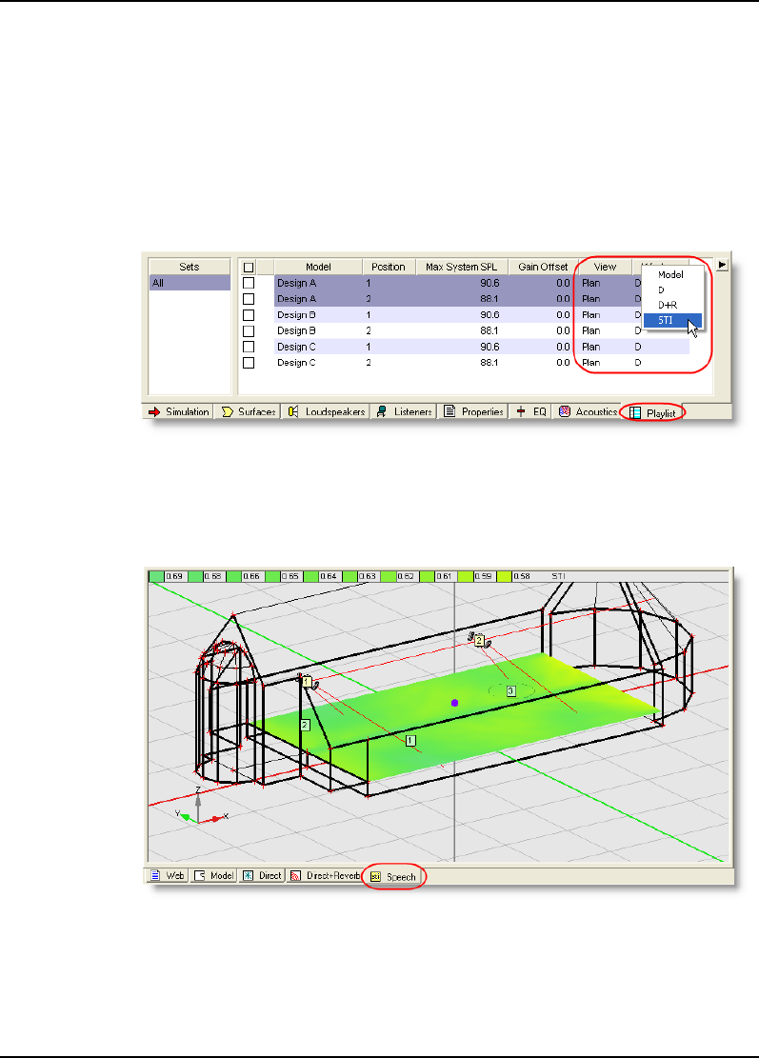The image size is (759, 1058).
Task: Open the Loudspeakers tab with speaker icon
Action: (326, 411)
